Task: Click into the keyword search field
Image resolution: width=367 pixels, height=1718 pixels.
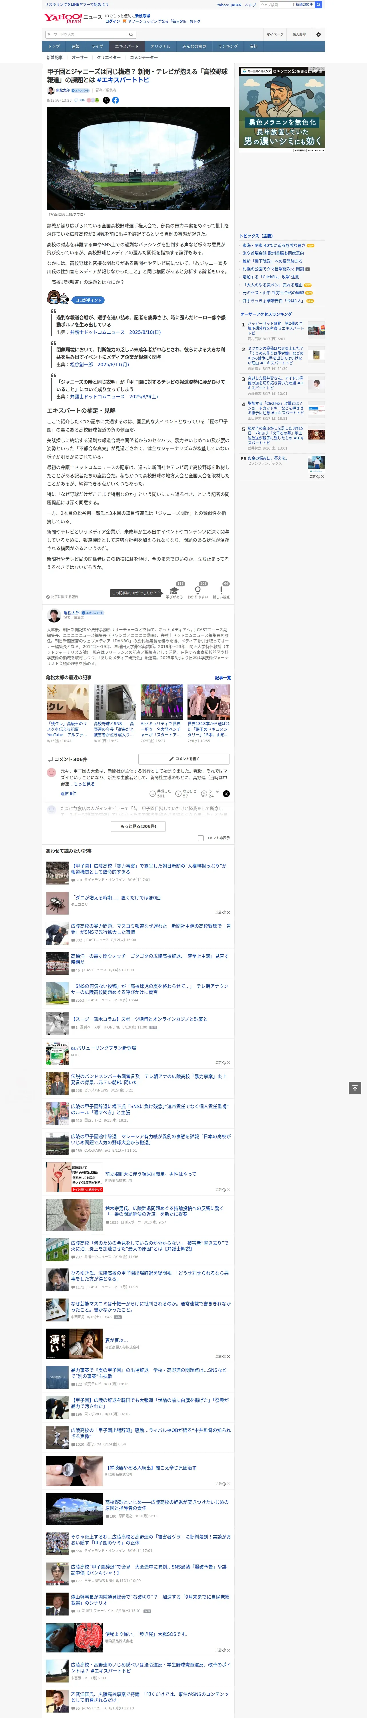Action: click(x=85, y=35)
